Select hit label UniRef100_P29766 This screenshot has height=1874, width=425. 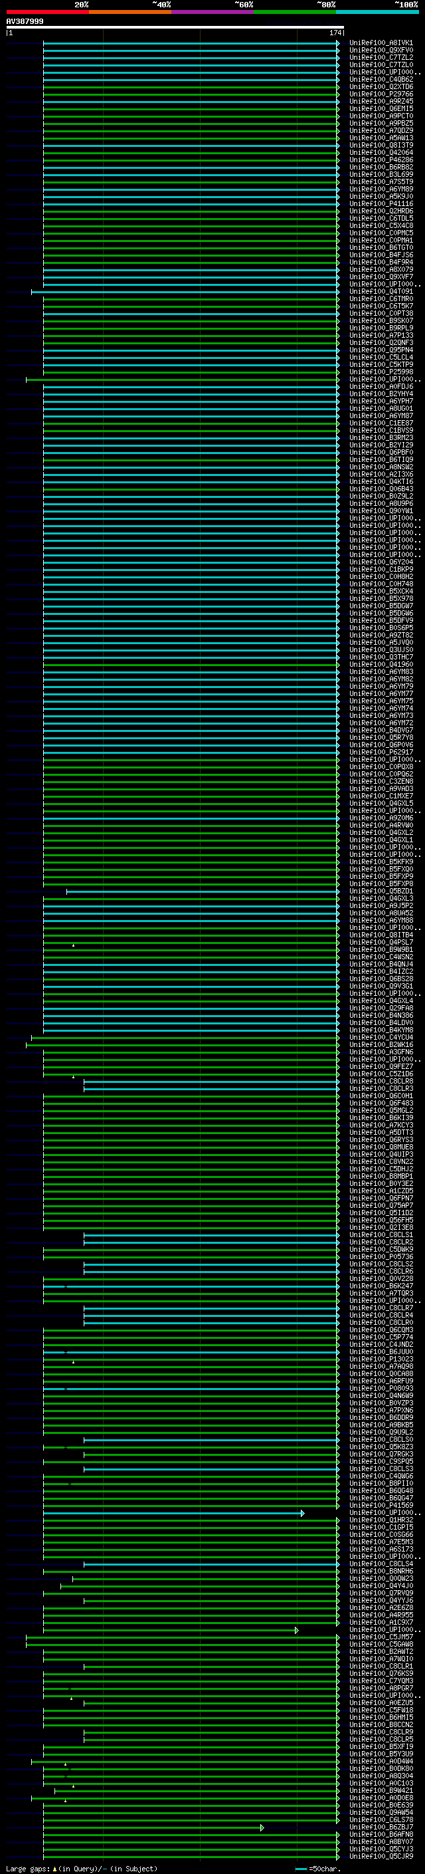pyautogui.click(x=381, y=94)
